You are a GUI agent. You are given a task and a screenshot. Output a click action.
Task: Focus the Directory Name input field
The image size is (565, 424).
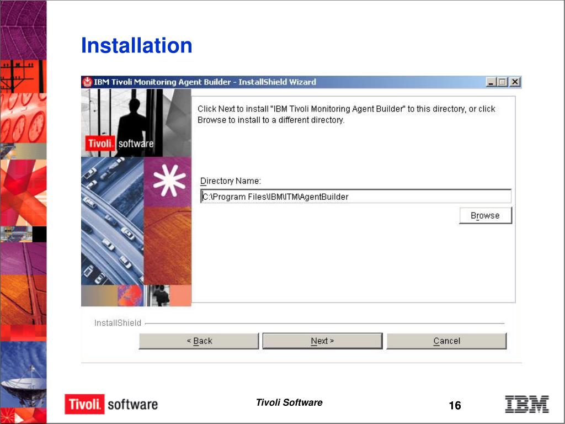point(356,197)
